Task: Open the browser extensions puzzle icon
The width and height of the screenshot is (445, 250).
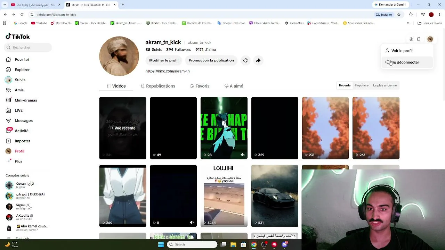Action: [411, 15]
